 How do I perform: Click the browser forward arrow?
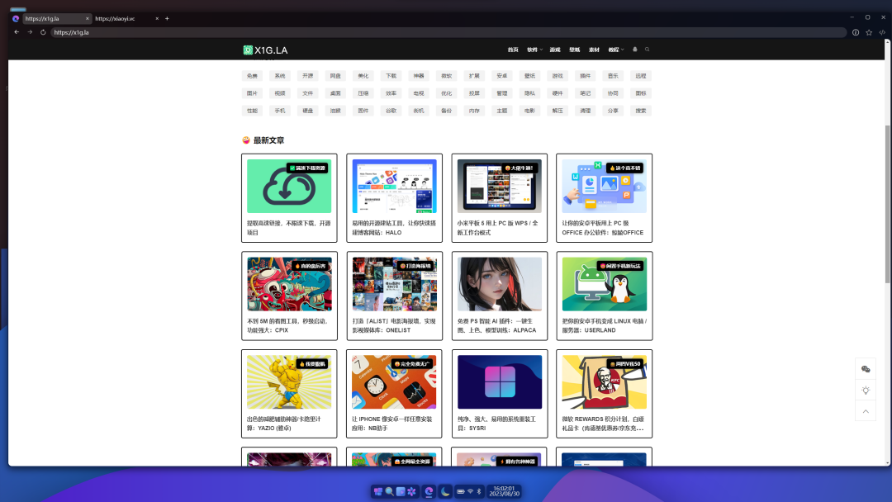pos(30,32)
